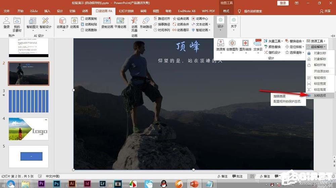The height and width of the screenshot is (188, 336).
Task: Click 动画循环 loop animation
Action: [181, 30]
